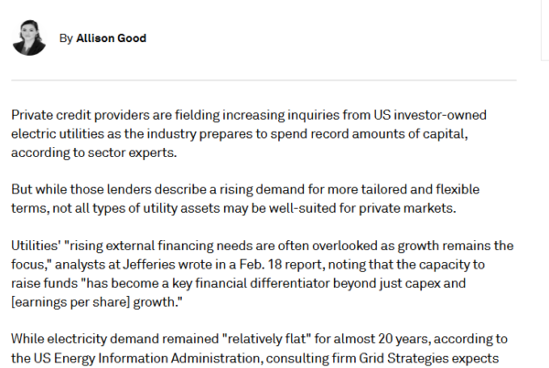The image size is (549, 368).
Task: Open the Allison Good author link
Action: 111,38
